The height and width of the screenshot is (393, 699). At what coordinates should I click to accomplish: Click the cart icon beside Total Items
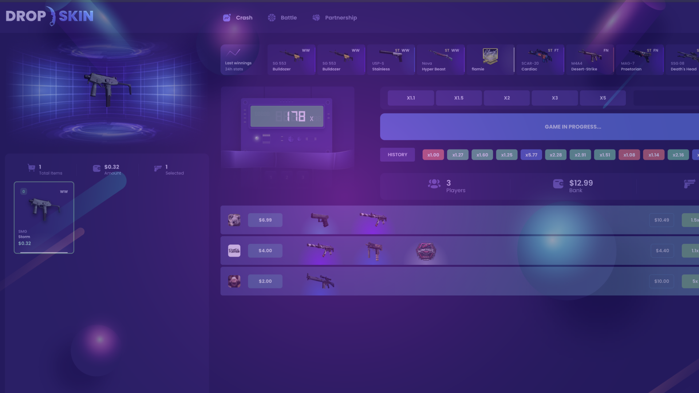31,168
